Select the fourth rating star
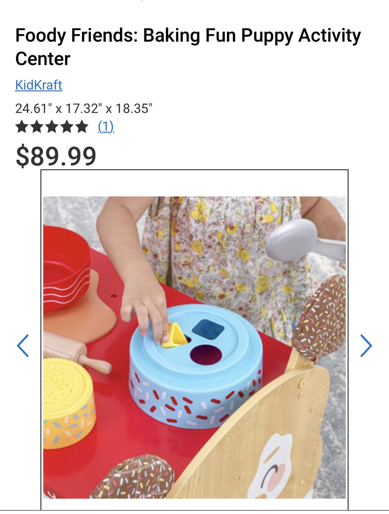The height and width of the screenshot is (514, 389). tap(67, 126)
